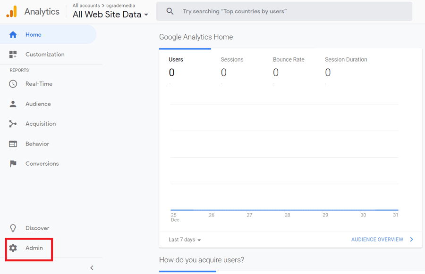The image size is (425, 274).
Task: Click the Behavior window icon
Action: [x=13, y=144]
